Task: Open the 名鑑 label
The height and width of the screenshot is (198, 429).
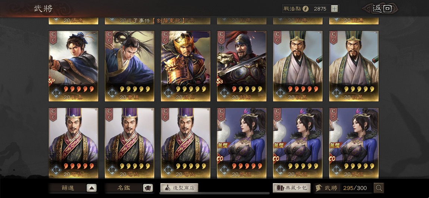Action: point(124,188)
